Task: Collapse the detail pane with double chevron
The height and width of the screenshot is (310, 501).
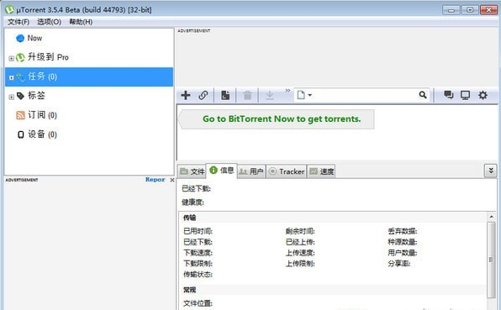Action: (x=491, y=171)
